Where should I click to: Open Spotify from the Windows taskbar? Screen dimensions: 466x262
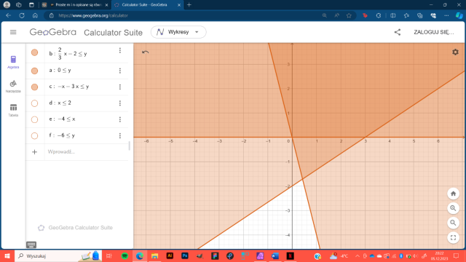(125, 255)
